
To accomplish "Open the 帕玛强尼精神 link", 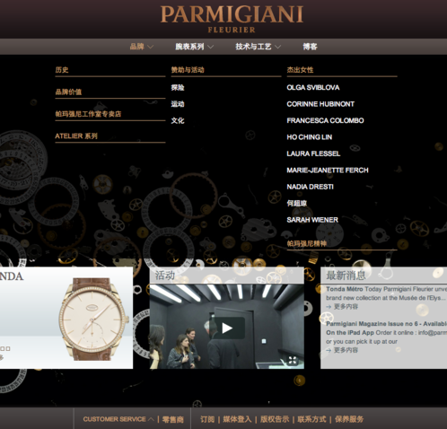I will click(307, 243).
